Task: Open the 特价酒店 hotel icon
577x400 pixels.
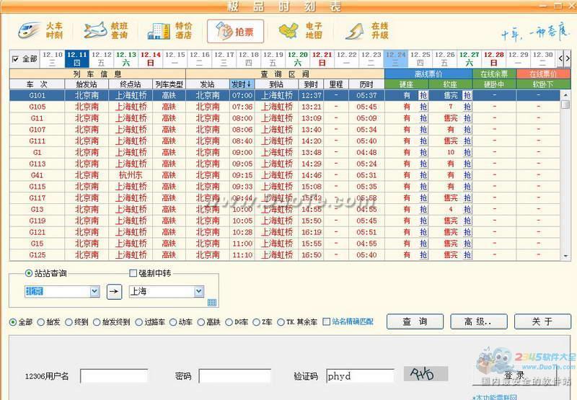Action: tap(170, 30)
